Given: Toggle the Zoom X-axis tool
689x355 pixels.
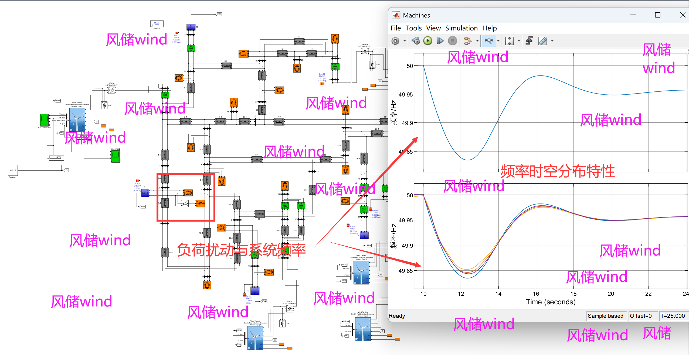Looking at the screenshot, I should tap(489, 41).
